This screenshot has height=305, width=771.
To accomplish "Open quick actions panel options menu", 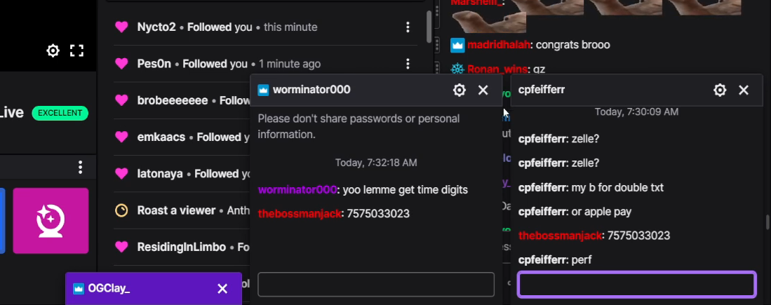I will [80, 168].
